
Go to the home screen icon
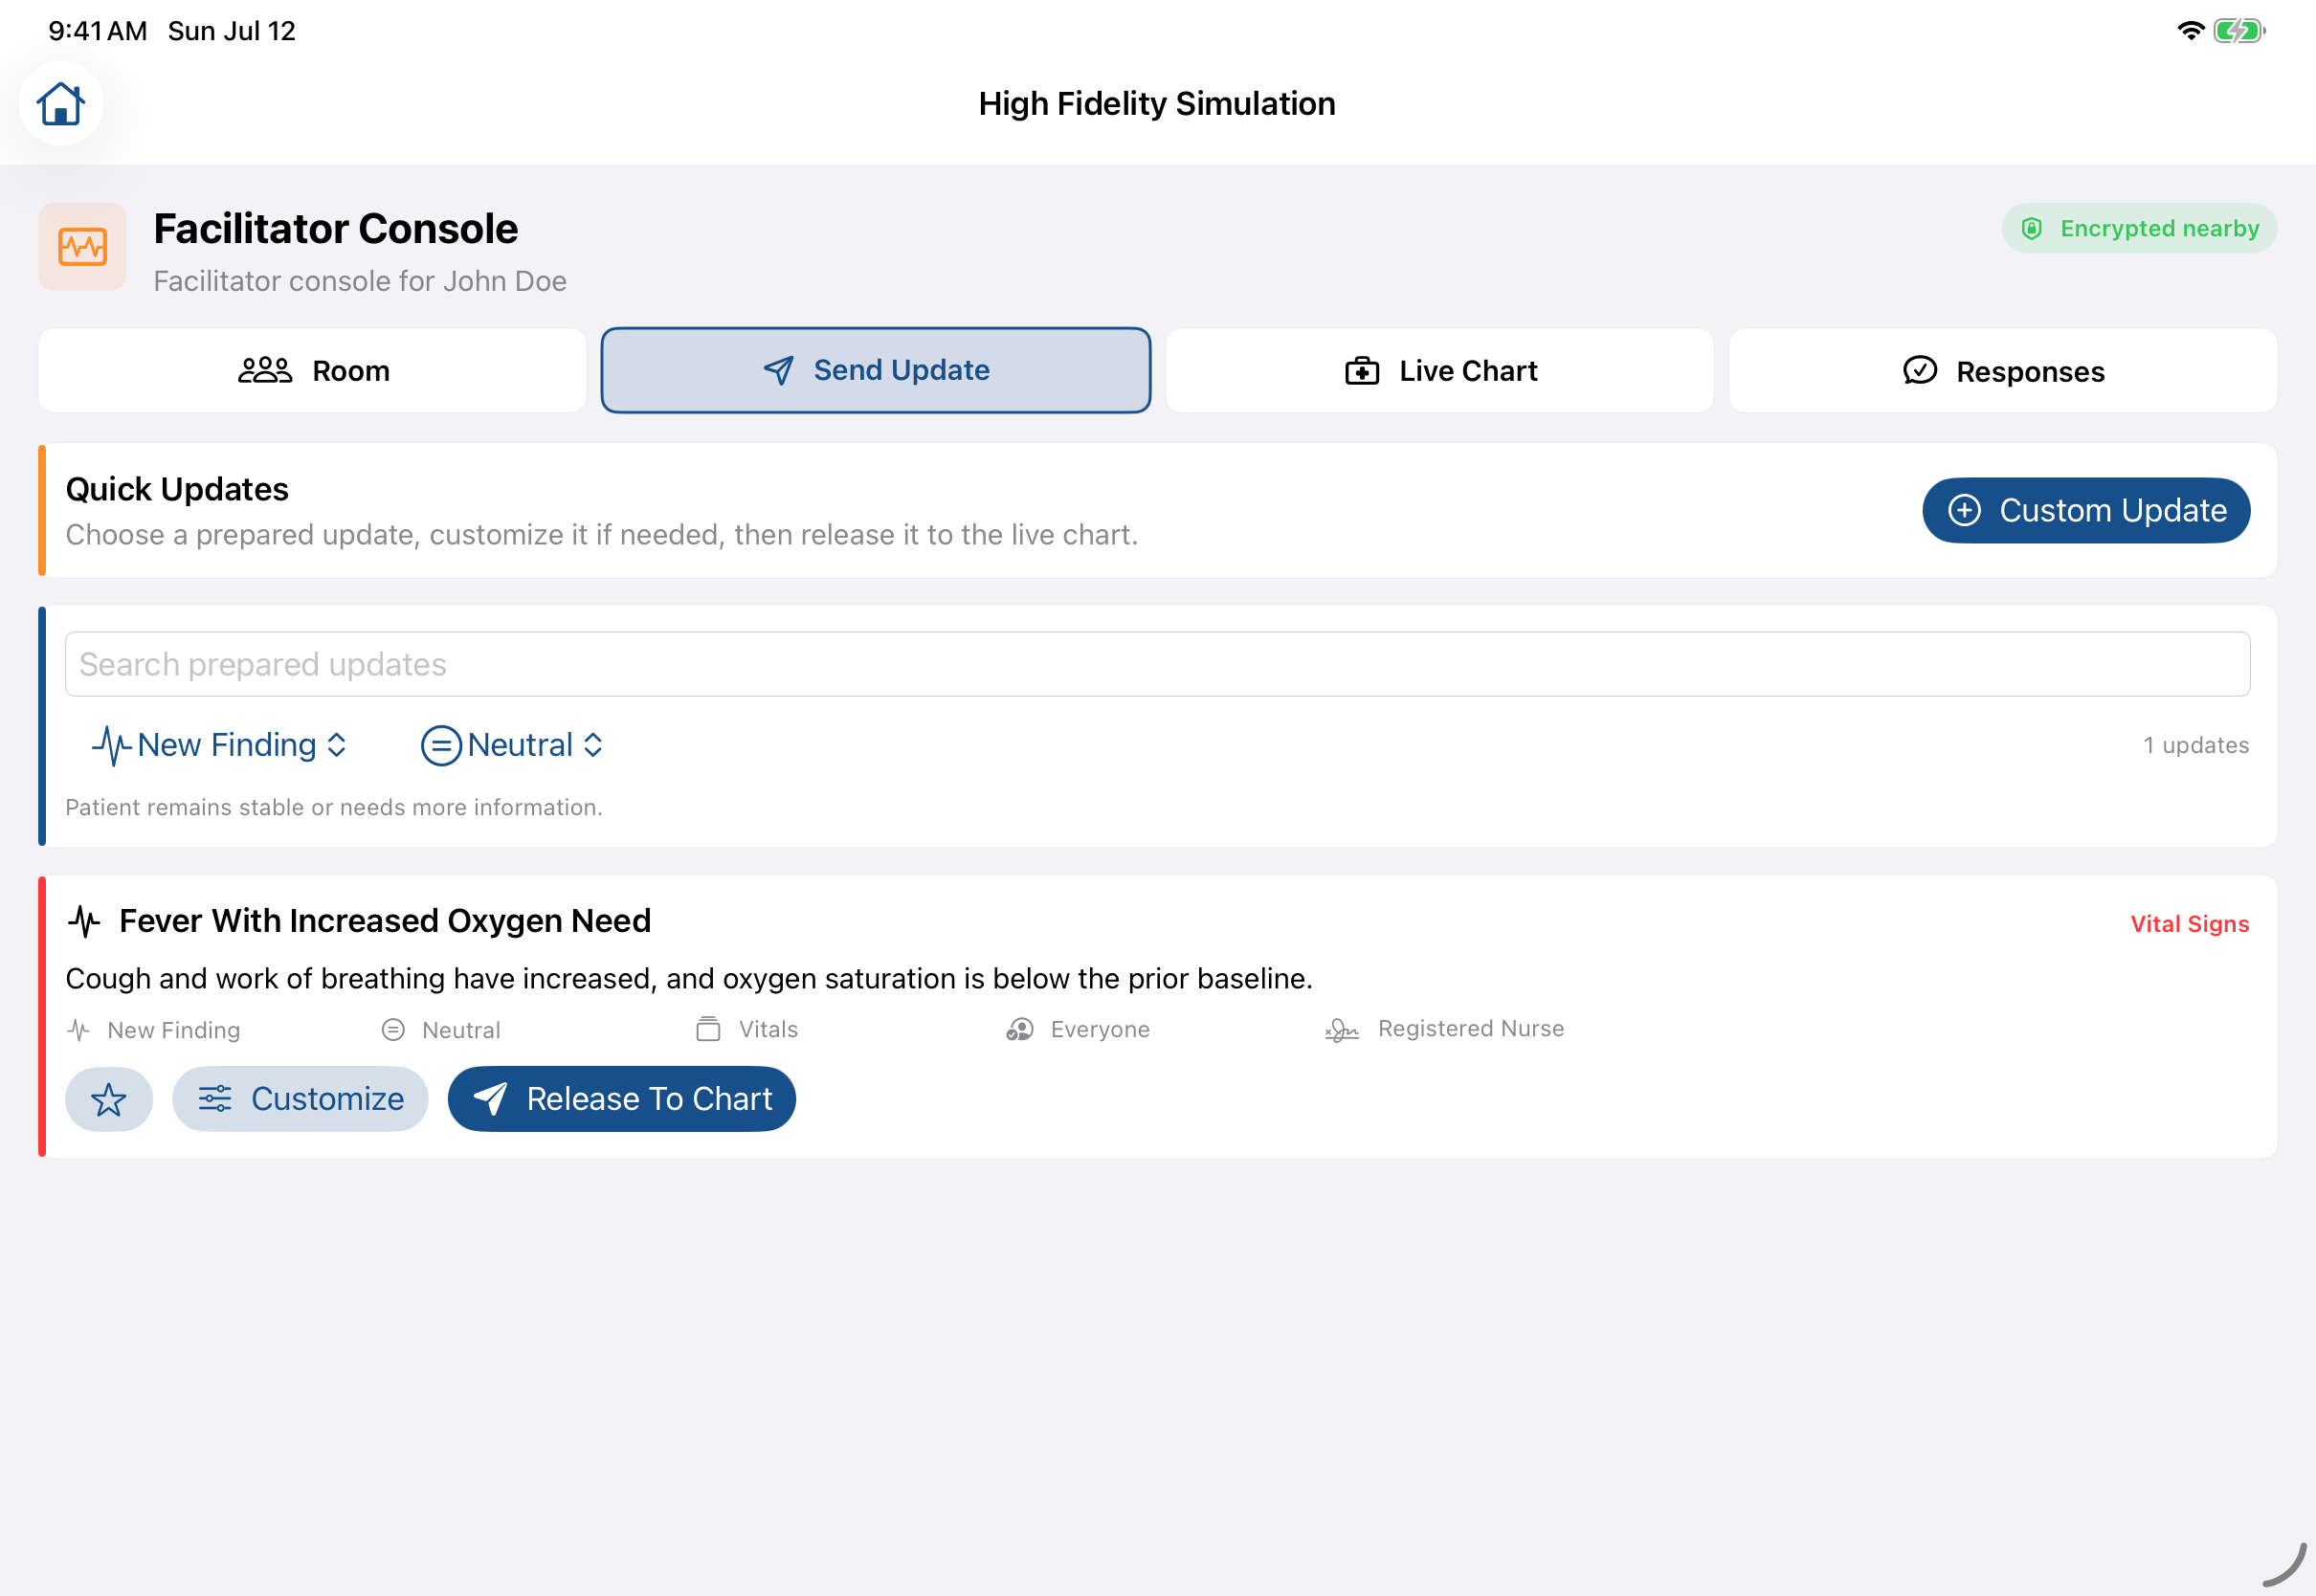tap(61, 104)
